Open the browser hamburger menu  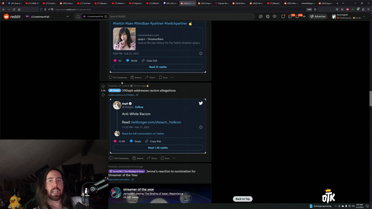[x=369, y=9]
